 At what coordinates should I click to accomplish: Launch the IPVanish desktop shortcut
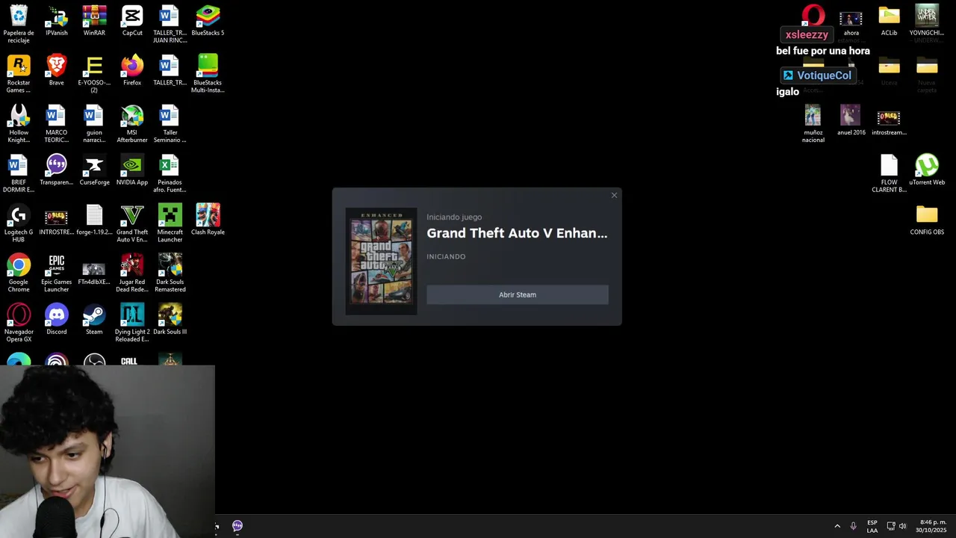(57, 21)
